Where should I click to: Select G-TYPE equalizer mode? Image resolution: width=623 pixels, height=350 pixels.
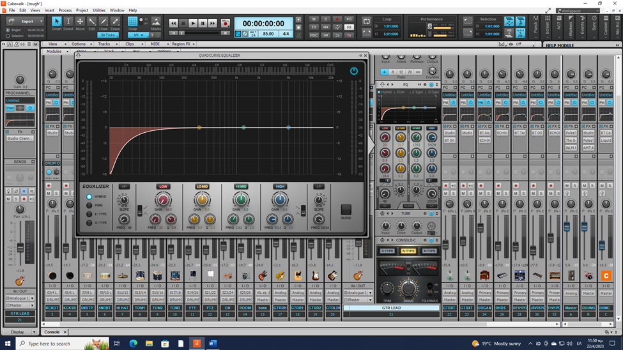[x=89, y=223]
